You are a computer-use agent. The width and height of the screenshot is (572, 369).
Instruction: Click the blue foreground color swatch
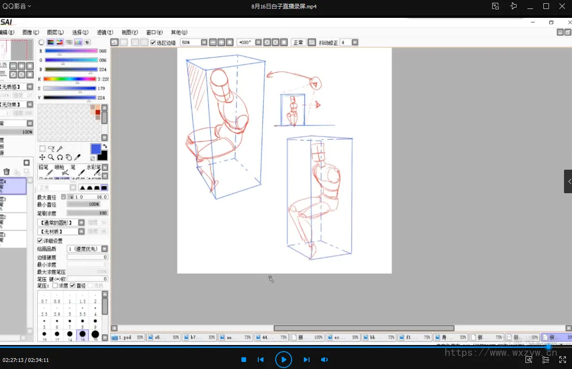[x=96, y=149]
